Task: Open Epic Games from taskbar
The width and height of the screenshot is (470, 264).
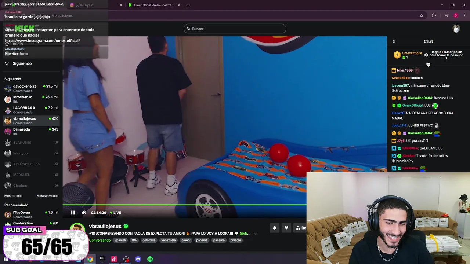Action: tap(102, 259)
